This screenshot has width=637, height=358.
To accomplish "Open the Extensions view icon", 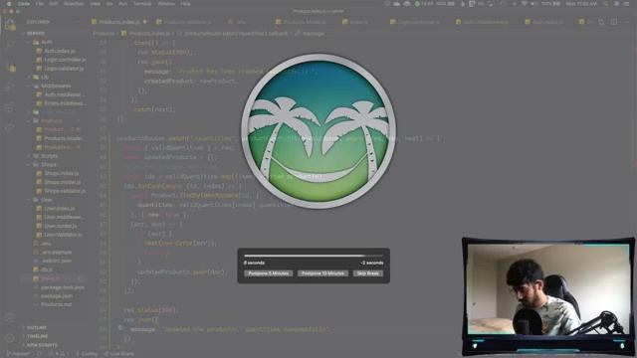I will tap(9, 107).
